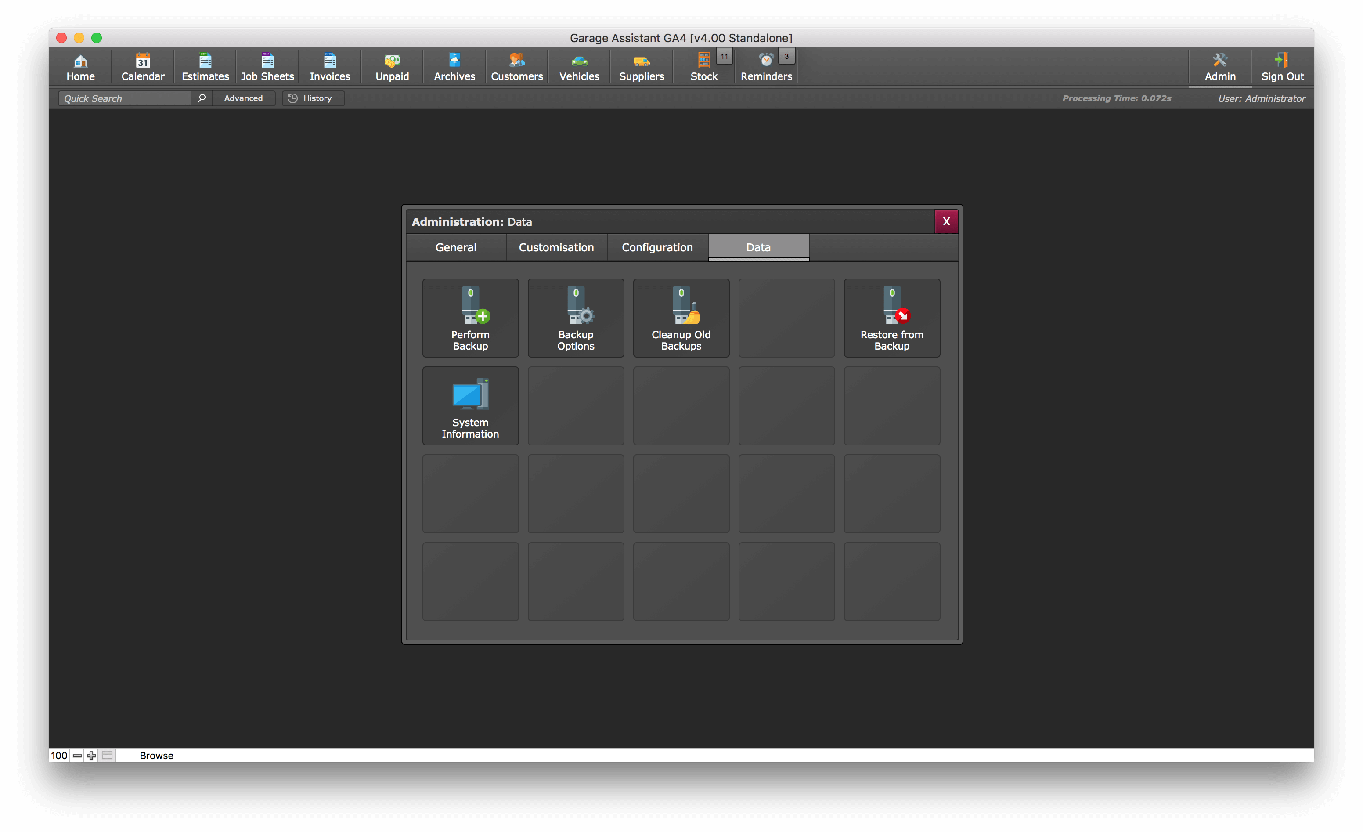
Task: Open the search History button
Action: [x=313, y=98]
